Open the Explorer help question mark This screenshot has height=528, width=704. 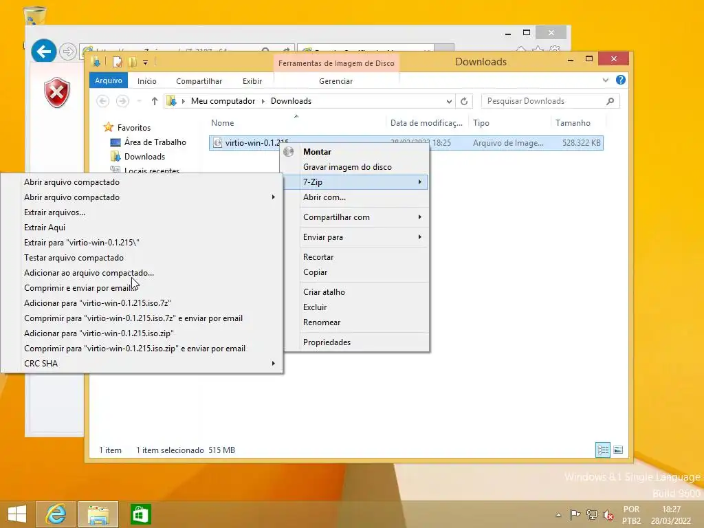pos(621,80)
